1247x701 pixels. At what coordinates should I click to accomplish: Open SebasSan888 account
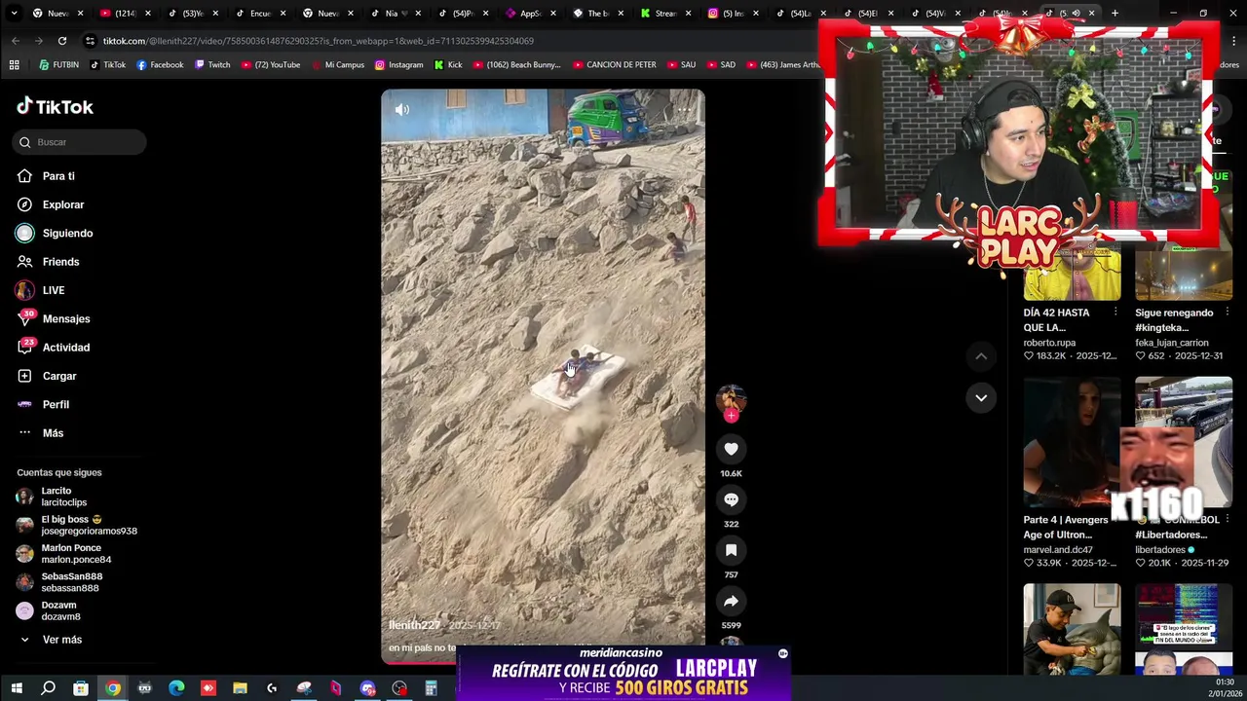[x=71, y=582]
